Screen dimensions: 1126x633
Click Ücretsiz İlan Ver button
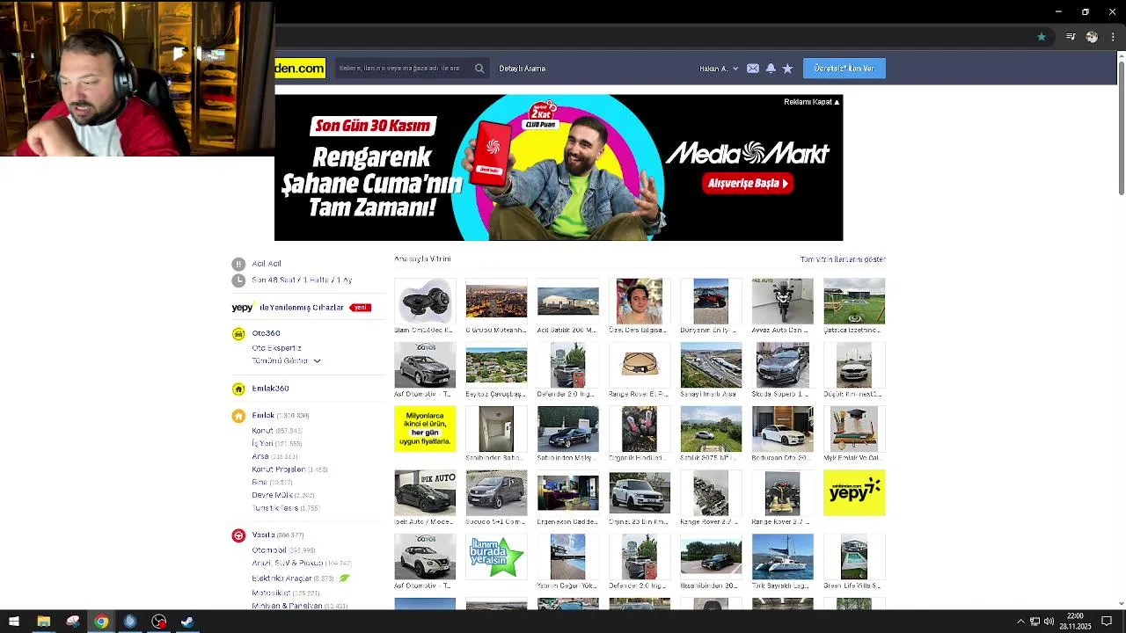click(844, 69)
